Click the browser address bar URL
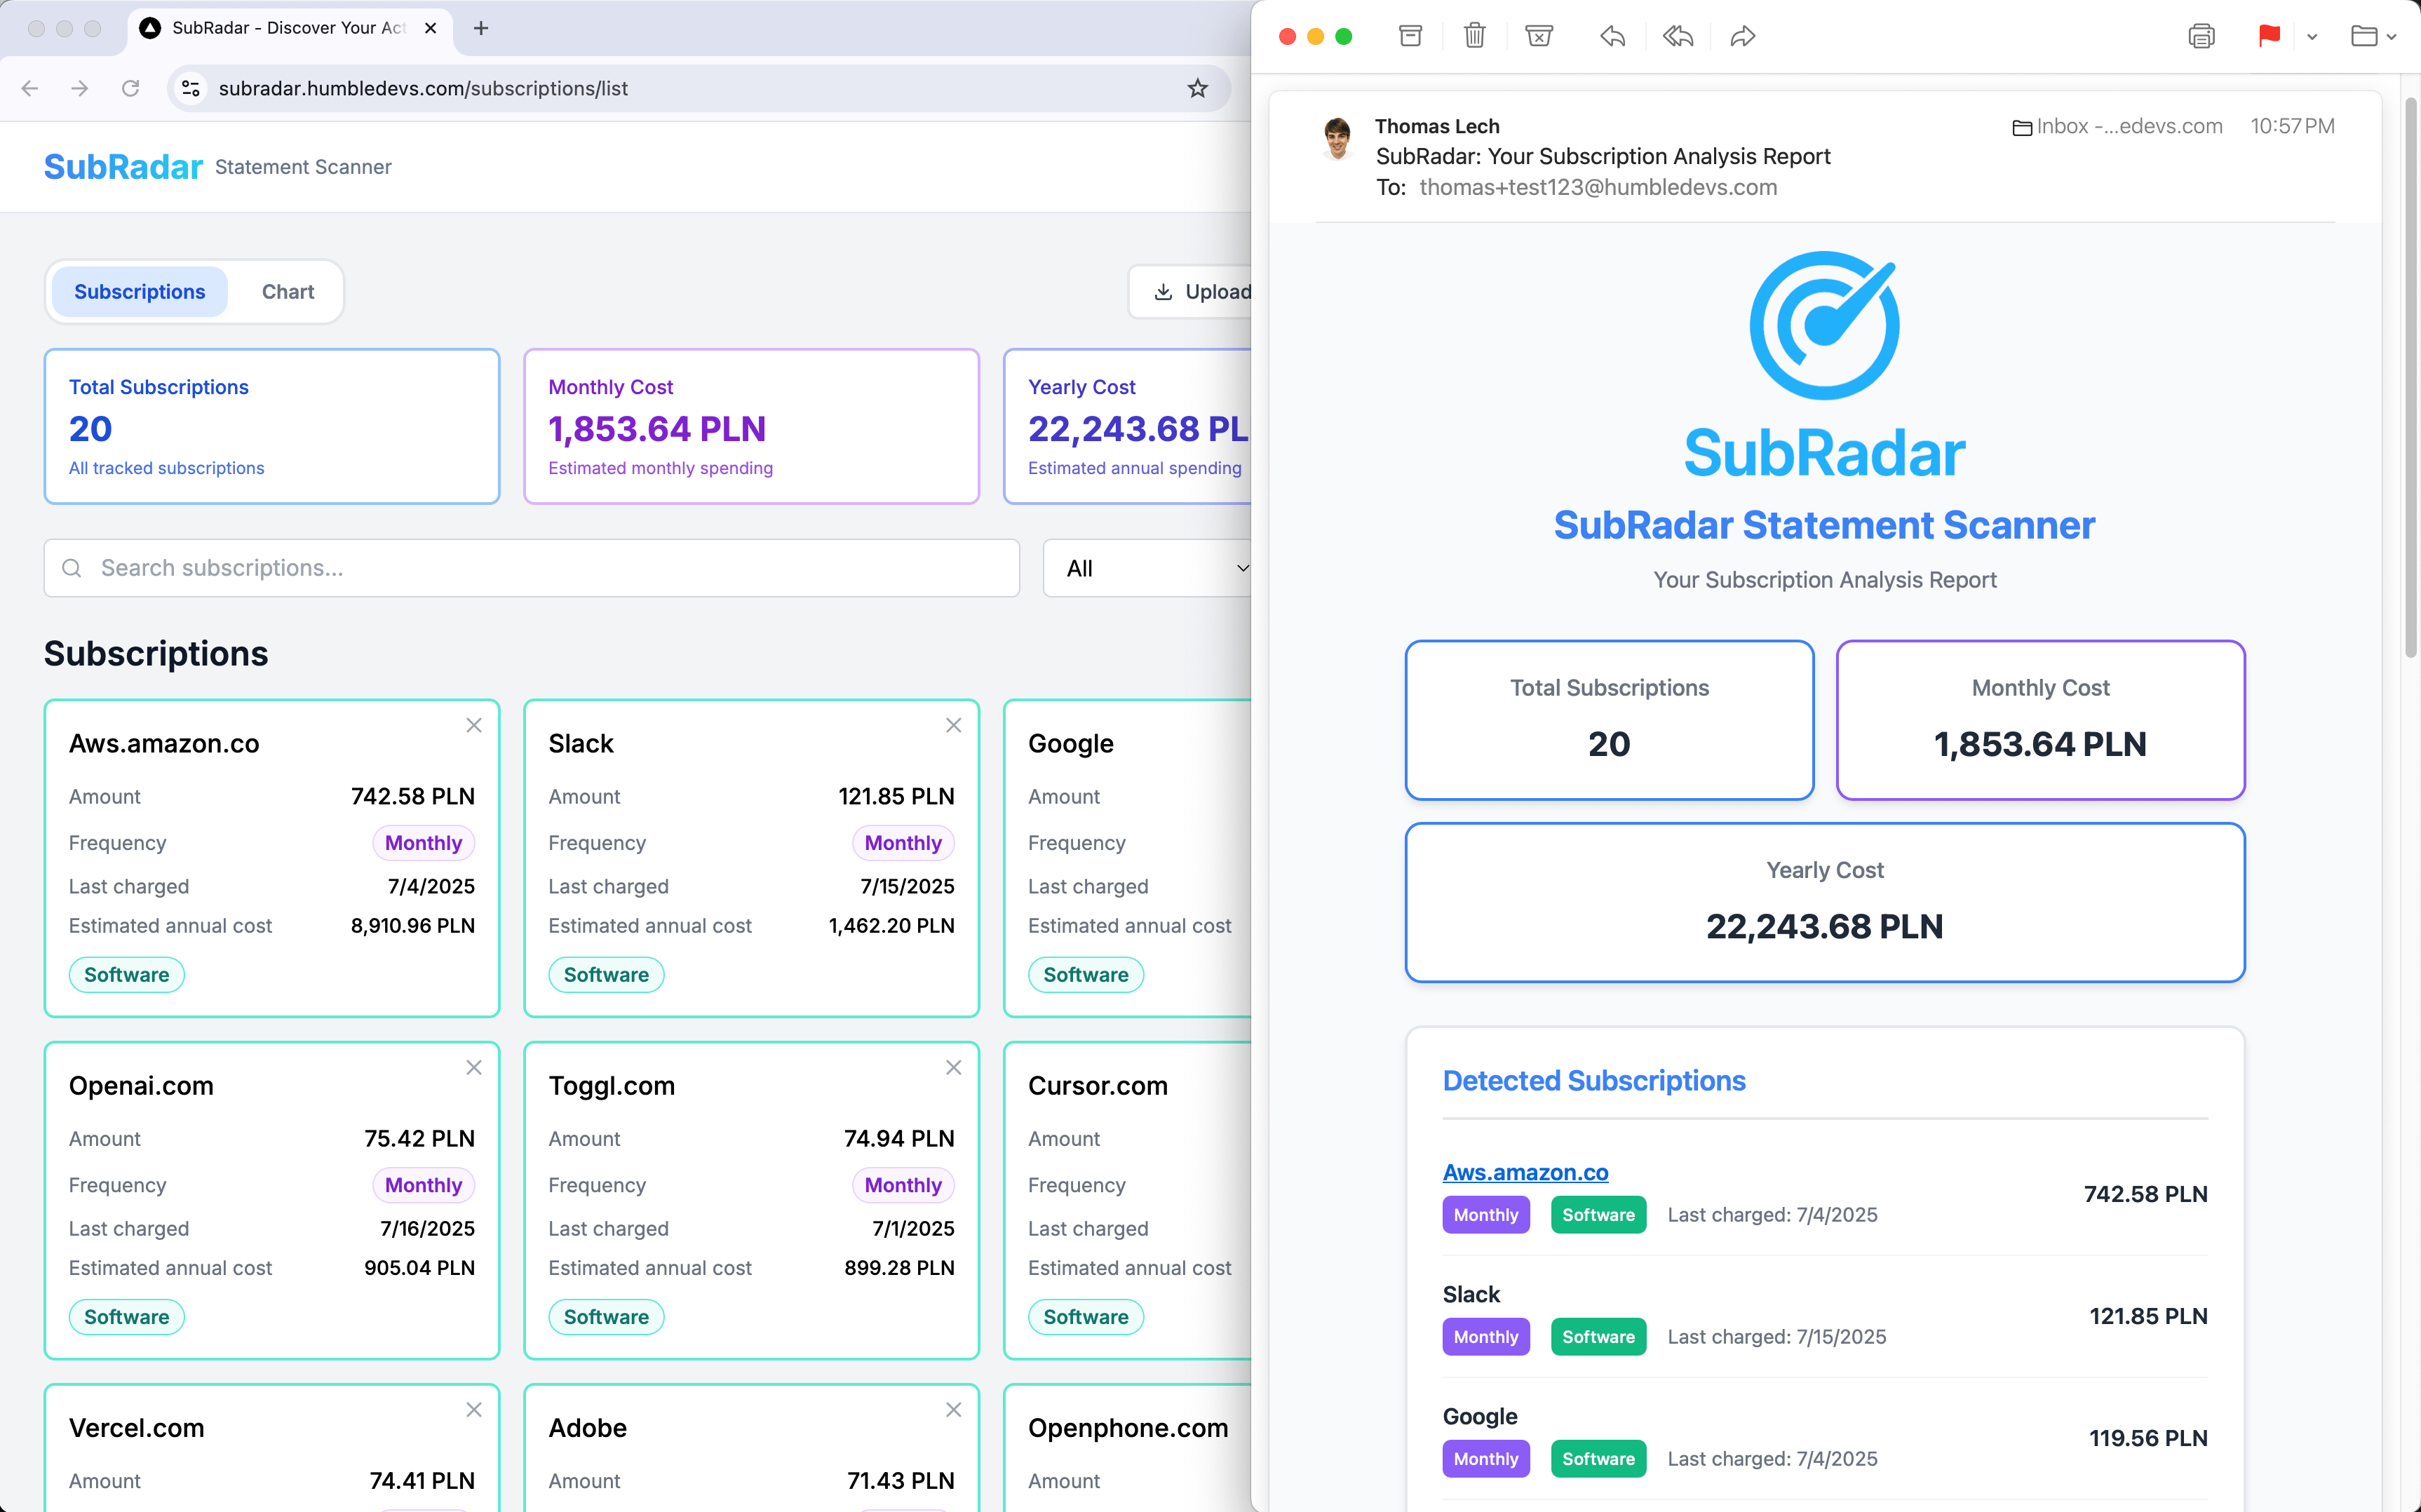The image size is (2421, 1512). pos(423,88)
